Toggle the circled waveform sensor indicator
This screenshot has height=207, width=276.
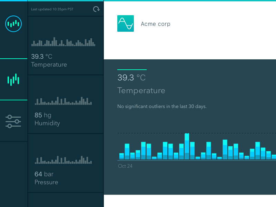pos(13,24)
